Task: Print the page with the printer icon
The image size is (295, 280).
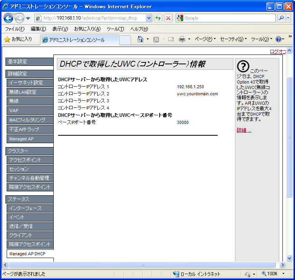Action: pyautogui.click(x=182, y=39)
